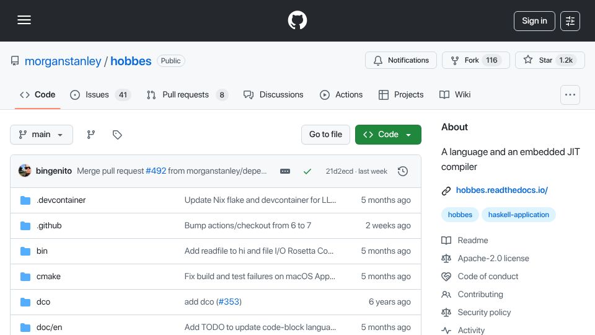
Task: Open commit 'Add readfile to hi and file I/O'
Action: pos(259,251)
